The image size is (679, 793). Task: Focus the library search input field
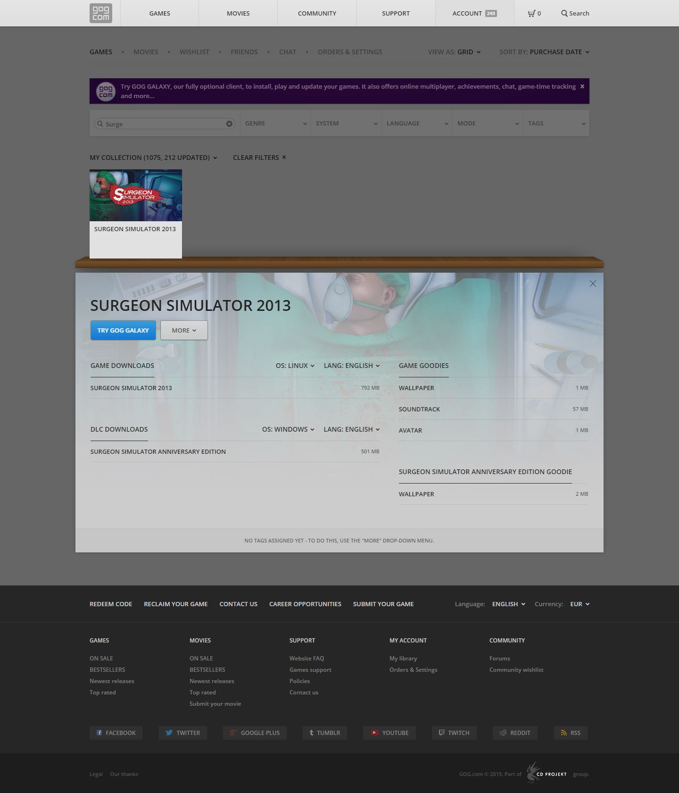(165, 124)
